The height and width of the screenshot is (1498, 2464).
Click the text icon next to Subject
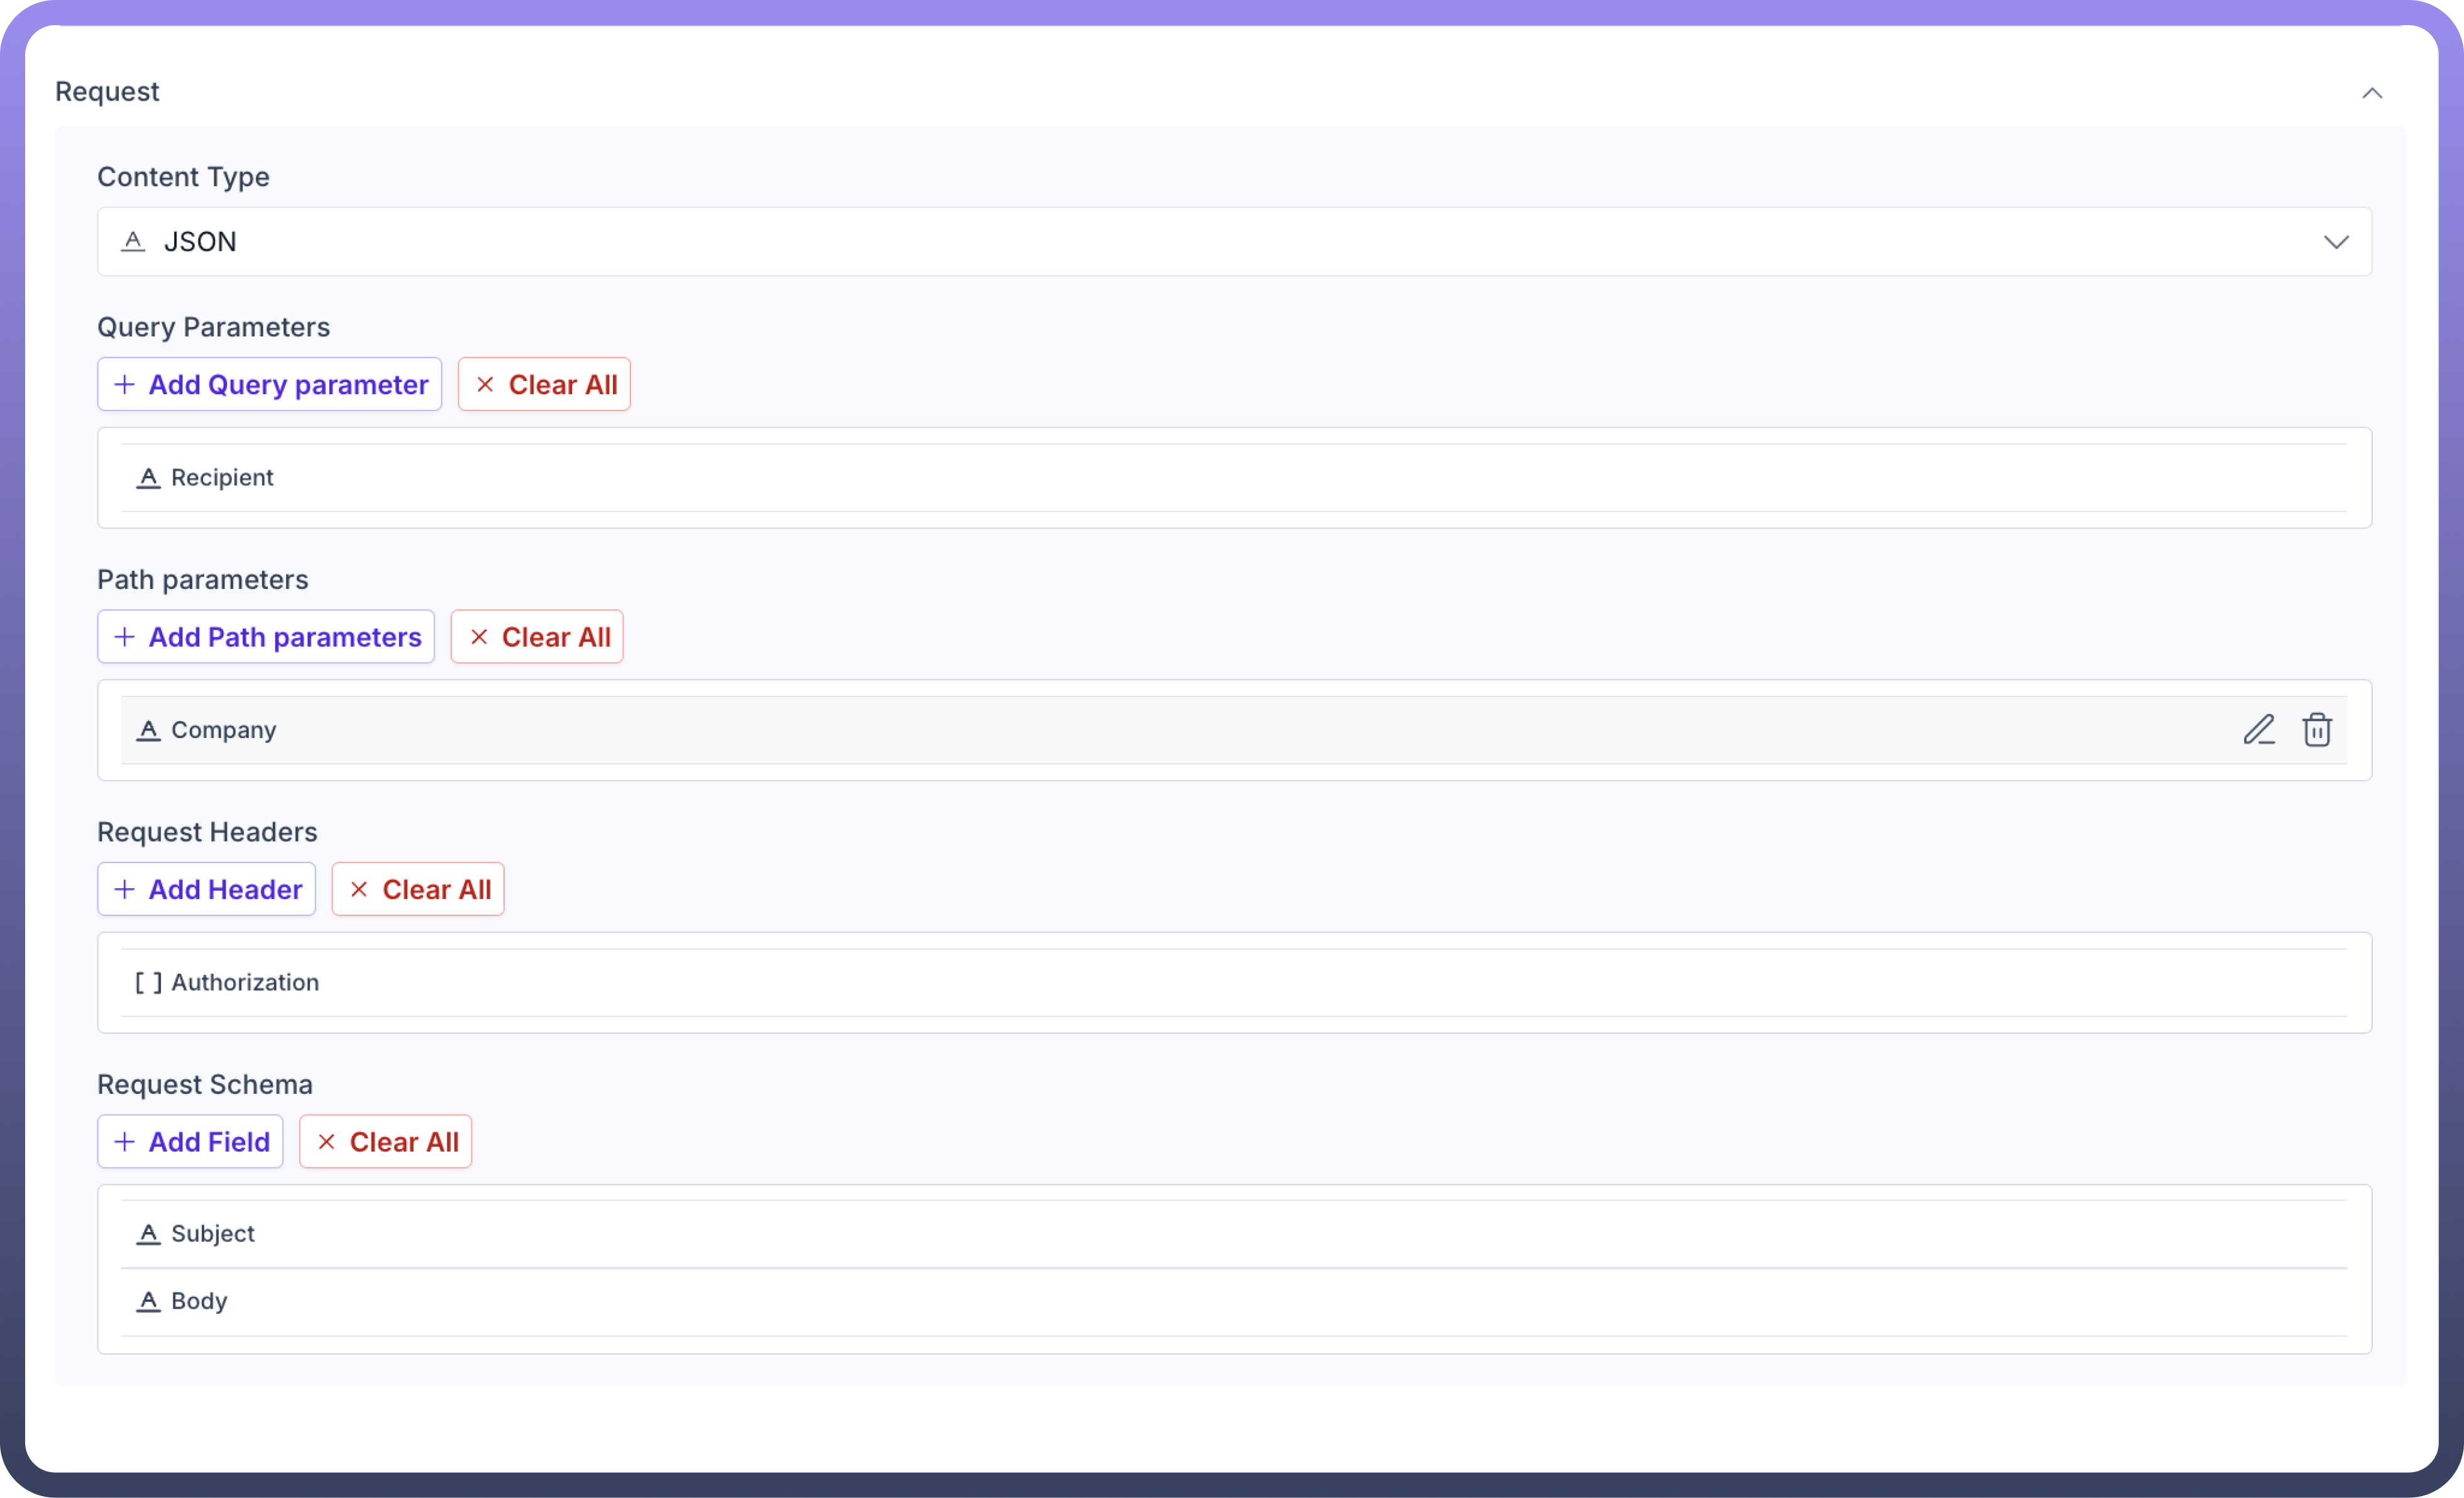148,1234
